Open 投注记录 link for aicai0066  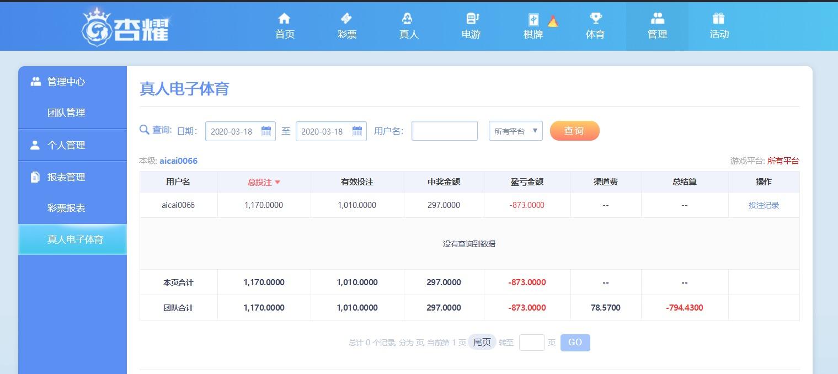click(x=764, y=205)
